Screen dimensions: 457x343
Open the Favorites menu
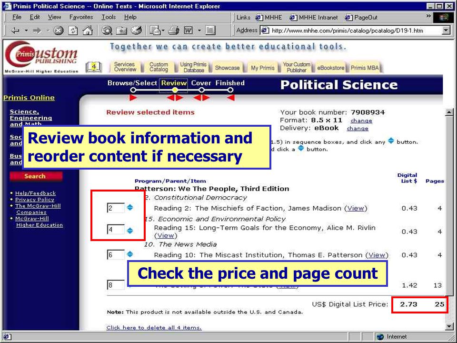pyautogui.click(x=81, y=17)
